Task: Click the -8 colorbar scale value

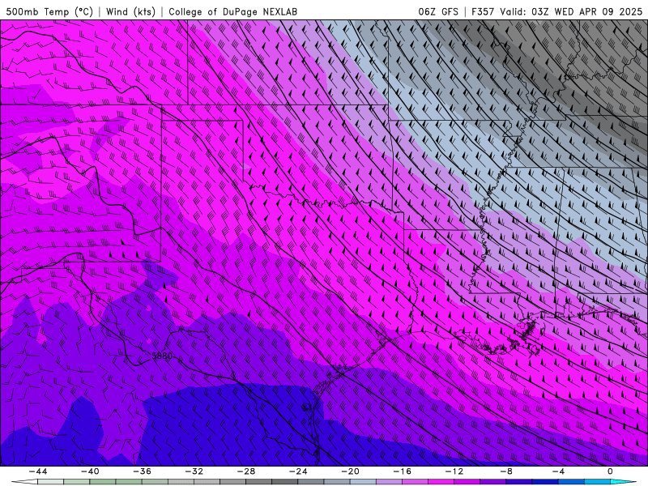Action: coord(506,471)
